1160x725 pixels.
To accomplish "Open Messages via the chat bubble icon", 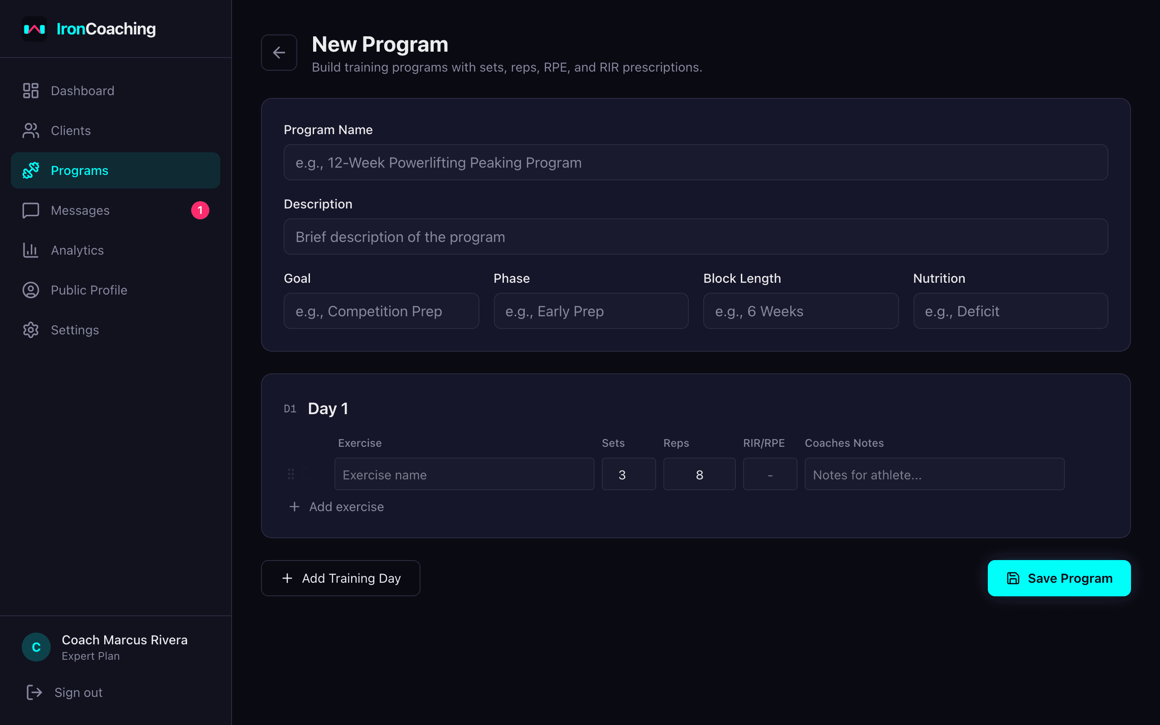I will pyautogui.click(x=31, y=210).
